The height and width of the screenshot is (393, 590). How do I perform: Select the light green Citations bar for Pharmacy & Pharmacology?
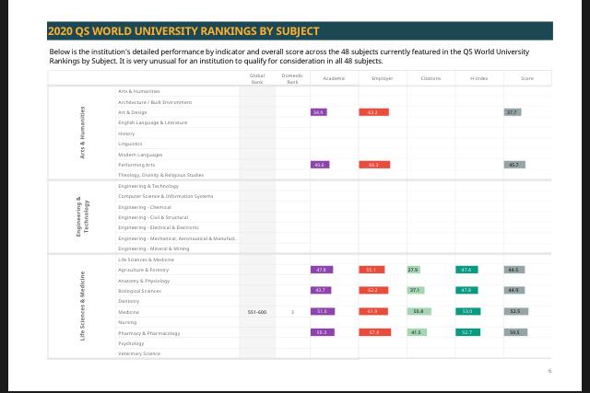[x=417, y=332]
